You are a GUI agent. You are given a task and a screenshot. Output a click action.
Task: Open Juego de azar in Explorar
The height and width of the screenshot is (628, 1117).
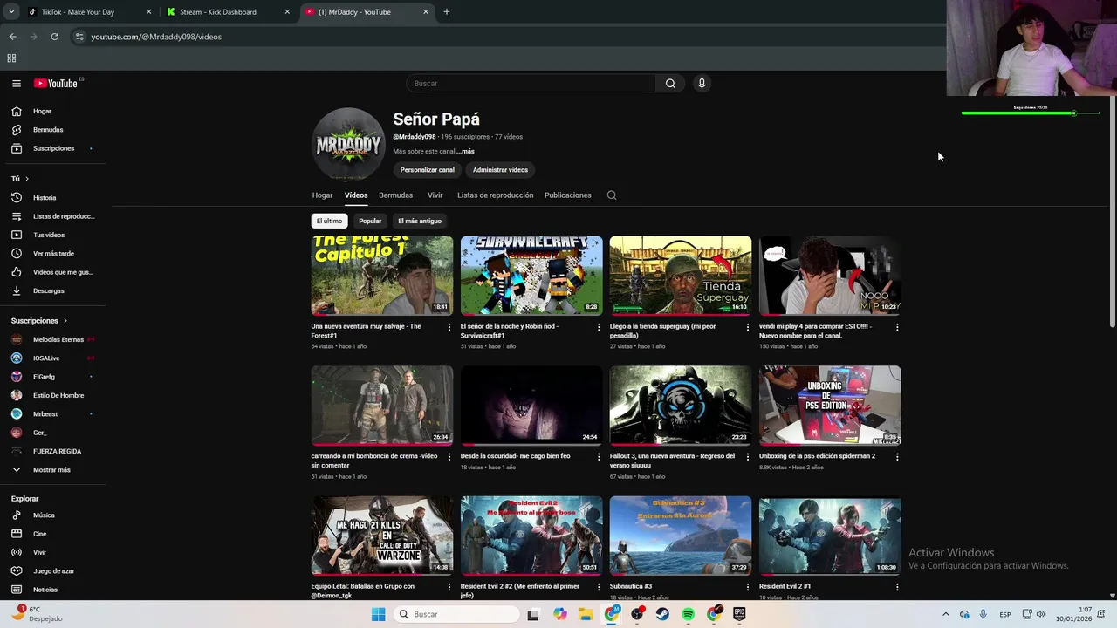[52, 571]
